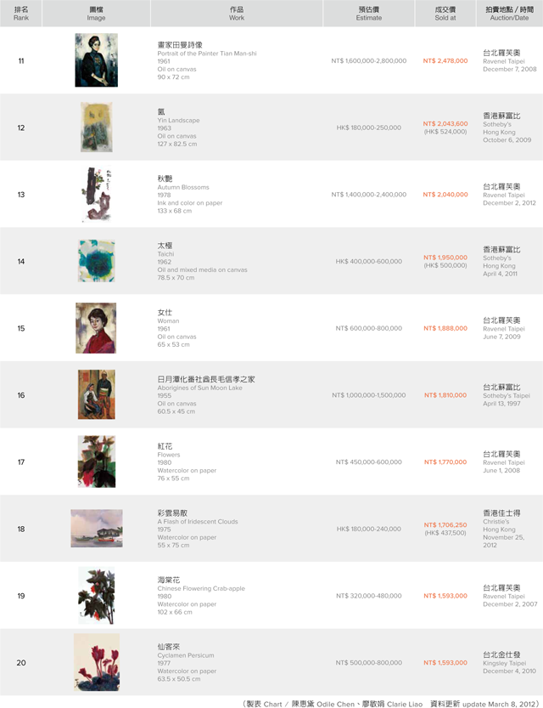Viewport: 543px width, 708px height.
Task: Select the Estimate column header
Action: (368, 14)
